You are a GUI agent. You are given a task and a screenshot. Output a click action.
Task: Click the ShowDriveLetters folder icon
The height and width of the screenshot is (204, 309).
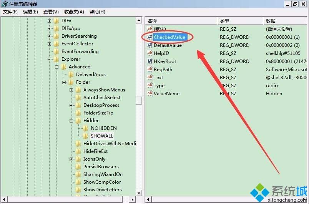(x=78, y=190)
